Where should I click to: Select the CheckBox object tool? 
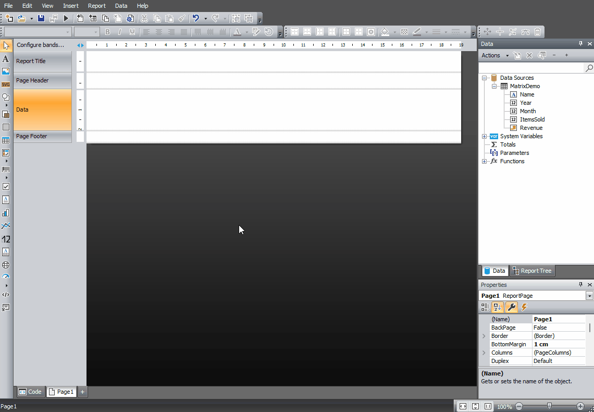(x=6, y=186)
